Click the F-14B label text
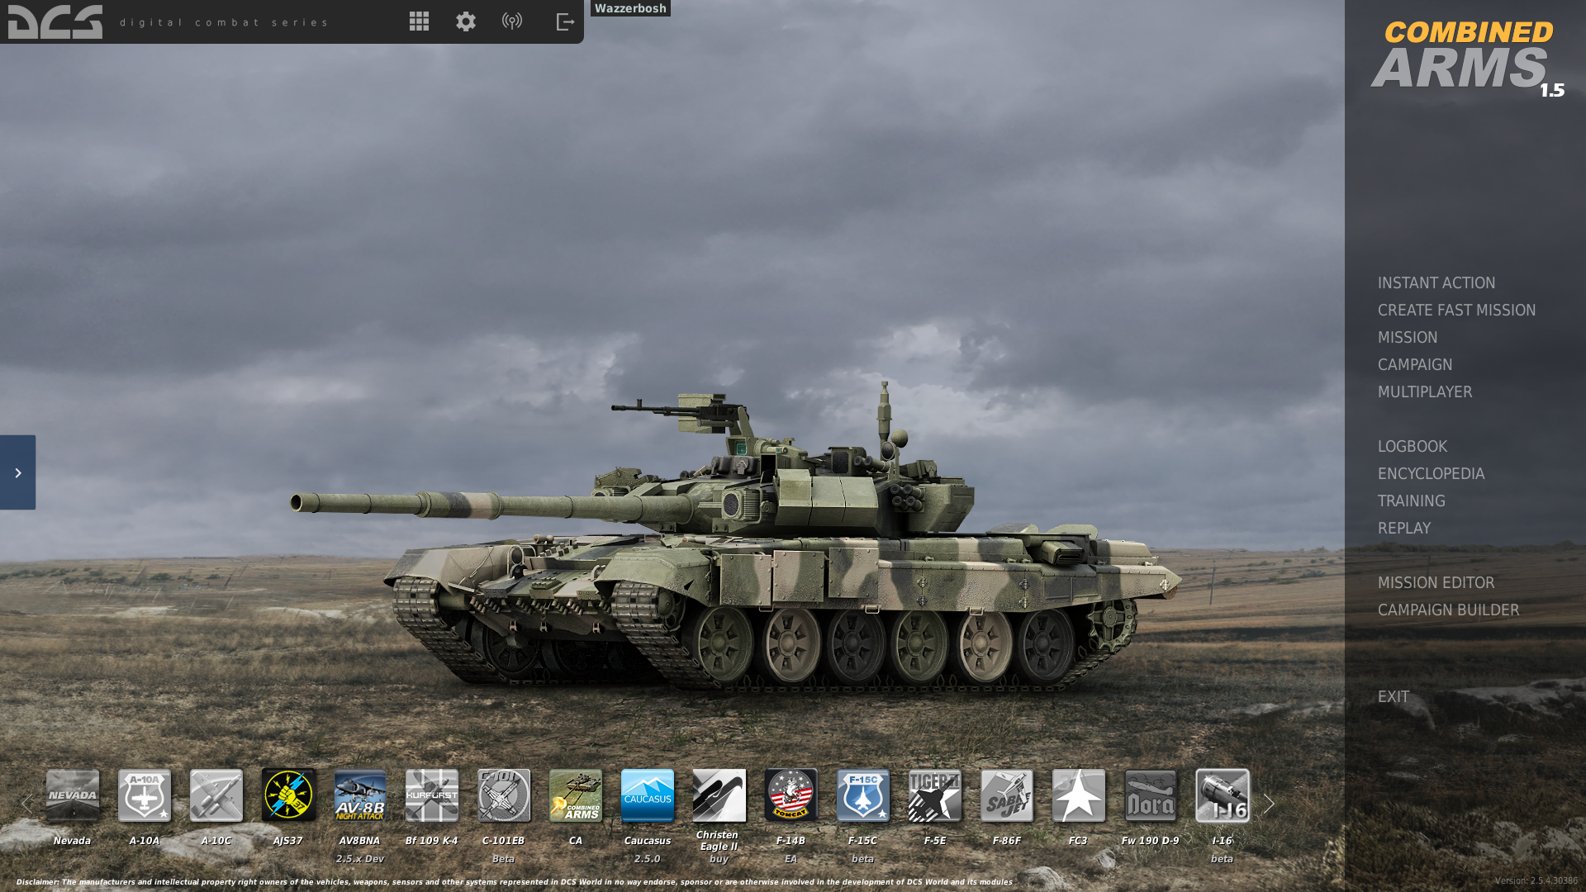This screenshot has height=892, width=1586. coord(791,841)
